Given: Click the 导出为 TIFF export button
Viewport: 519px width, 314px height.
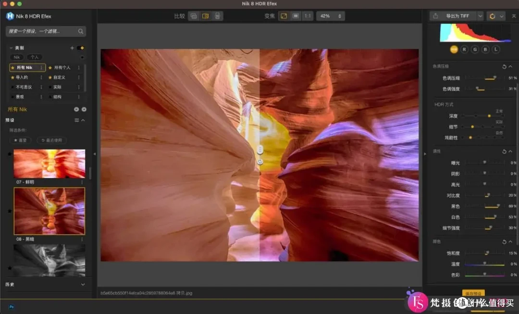Looking at the screenshot, I should pos(453,16).
